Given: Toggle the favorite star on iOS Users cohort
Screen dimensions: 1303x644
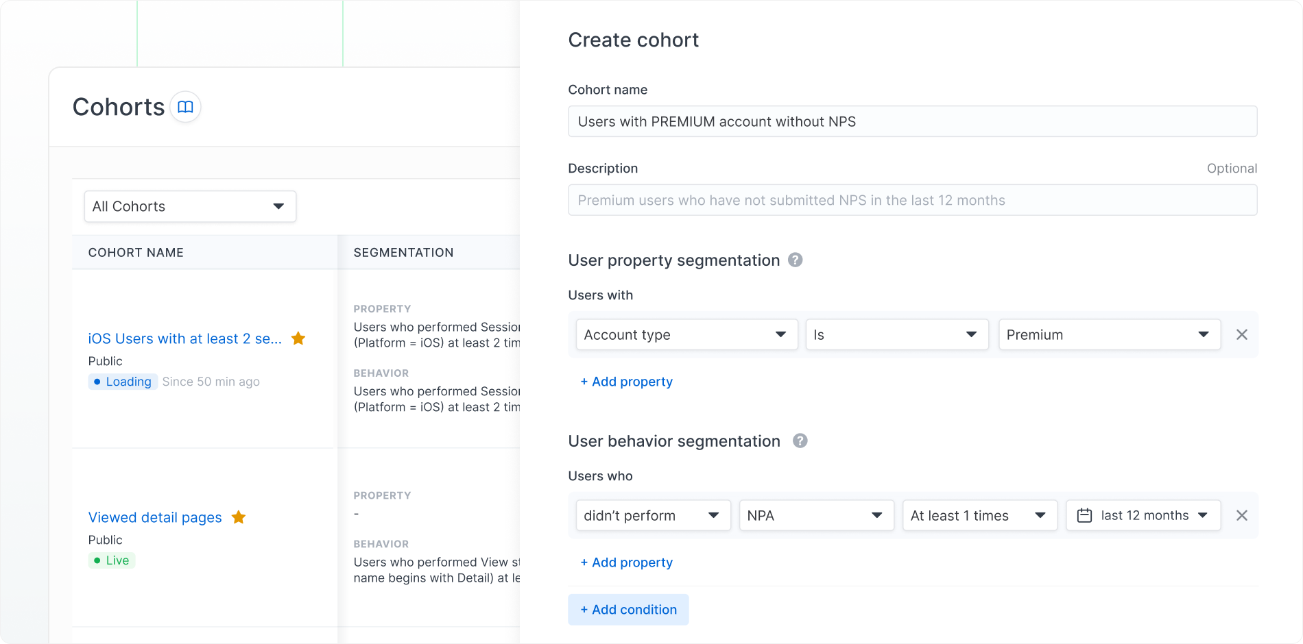Looking at the screenshot, I should [298, 338].
